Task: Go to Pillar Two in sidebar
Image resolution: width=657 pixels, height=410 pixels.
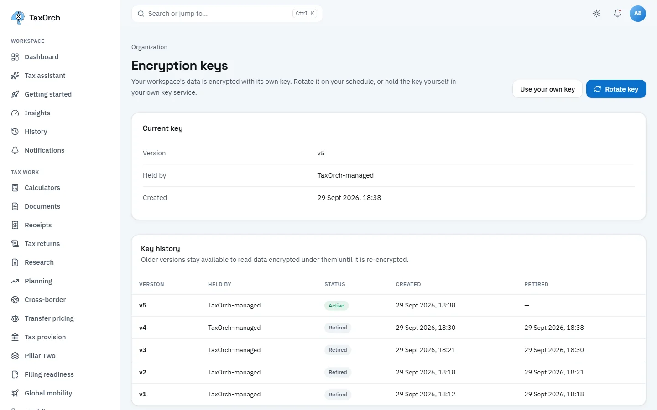Action: pyautogui.click(x=60, y=356)
